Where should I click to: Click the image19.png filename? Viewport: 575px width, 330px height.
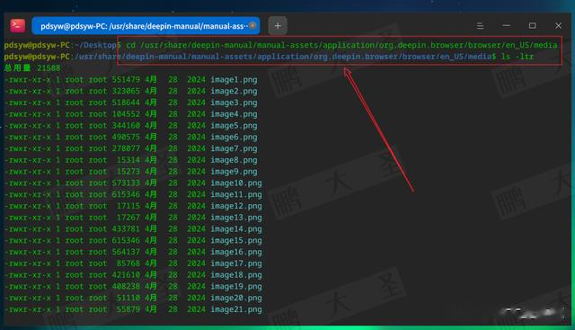tap(236, 286)
